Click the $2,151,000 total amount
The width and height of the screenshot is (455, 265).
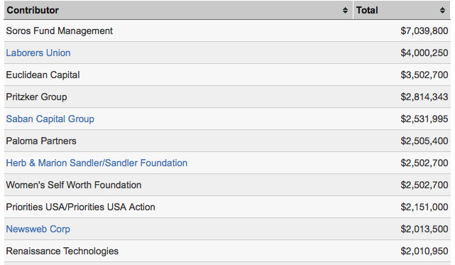click(424, 207)
